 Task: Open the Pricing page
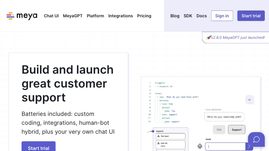[x=144, y=16]
